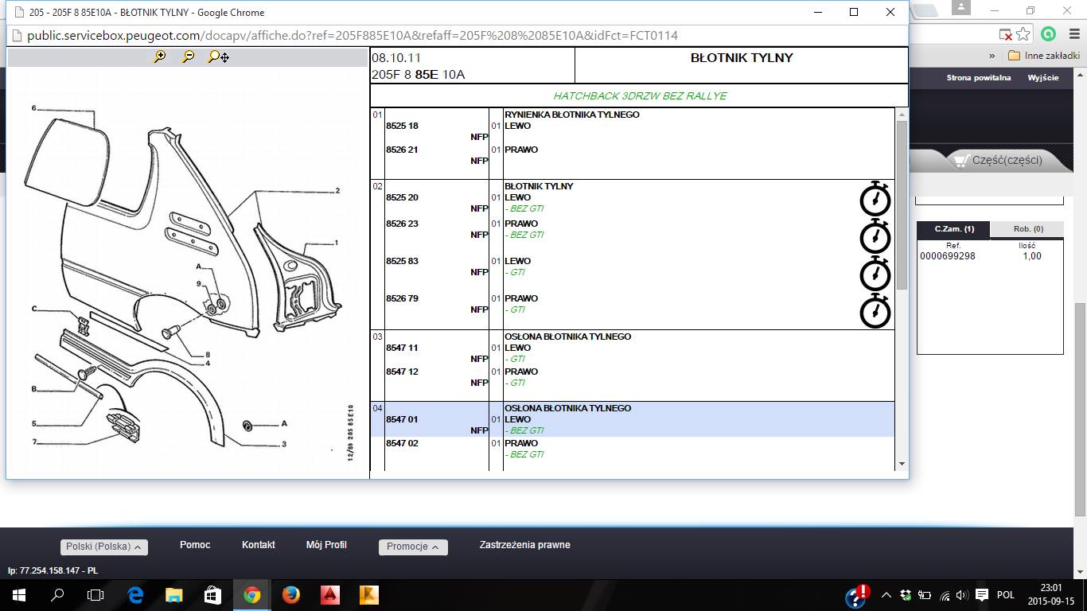This screenshot has height=611, width=1087.
Task: Bookmark this page with the star icon
Action: tap(1023, 34)
